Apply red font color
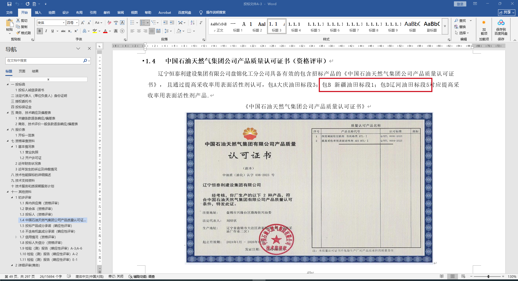 (x=105, y=31)
